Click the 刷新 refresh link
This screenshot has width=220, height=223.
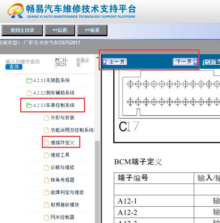211,62
